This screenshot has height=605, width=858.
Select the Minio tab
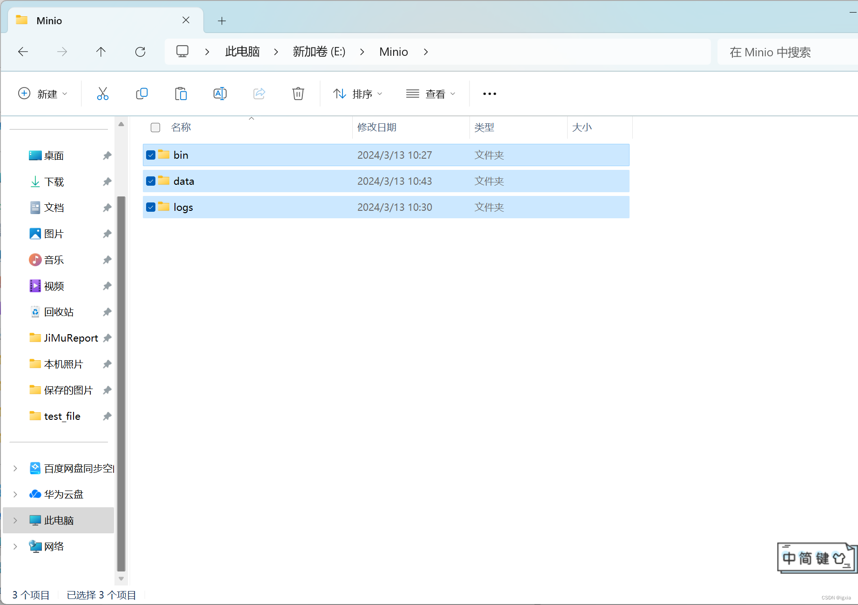point(106,20)
